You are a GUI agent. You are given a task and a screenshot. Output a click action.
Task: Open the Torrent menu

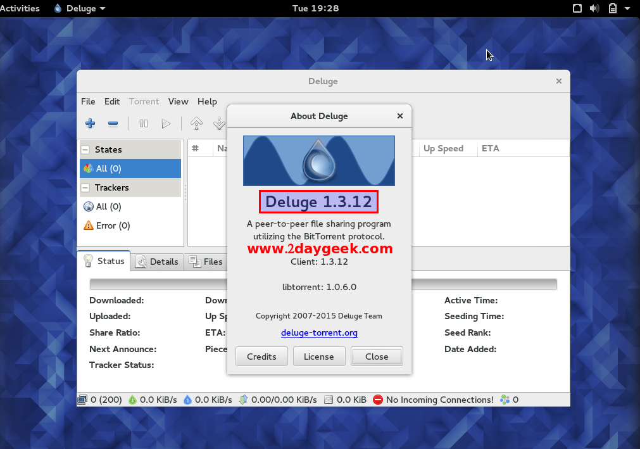pos(144,101)
